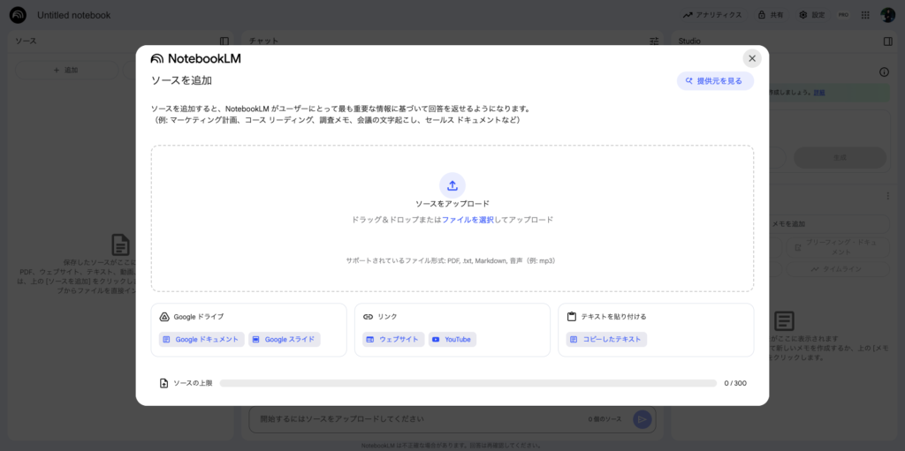The height and width of the screenshot is (451, 905).
Task: Add a YouTube link source
Action: click(452, 340)
